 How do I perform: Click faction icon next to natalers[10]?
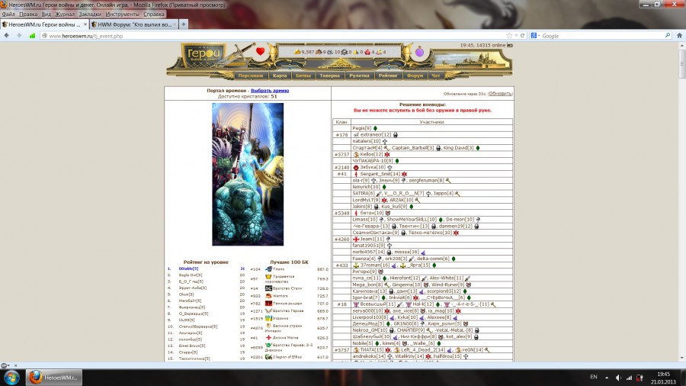click(x=385, y=141)
